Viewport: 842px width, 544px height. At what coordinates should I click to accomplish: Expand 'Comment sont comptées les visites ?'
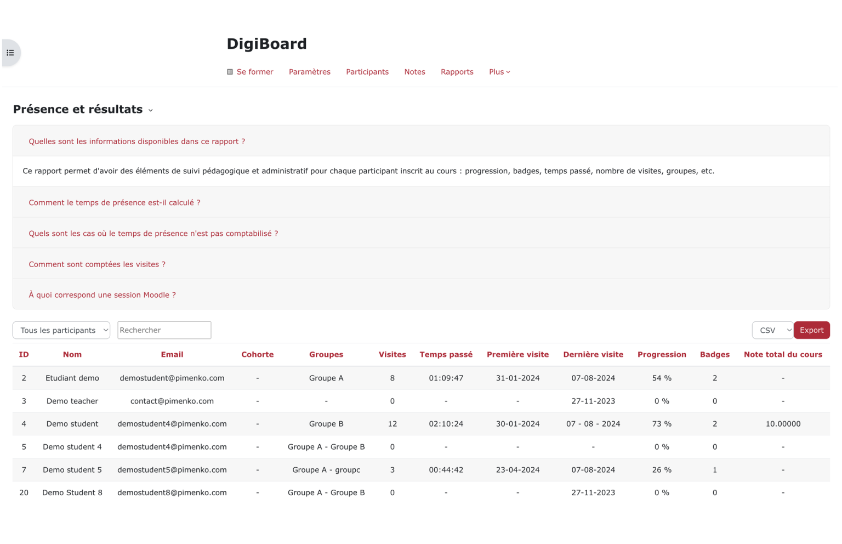[x=97, y=264]
